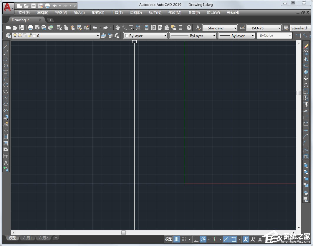
Task: Open the layer selection dropdown
Action: tap(98, 35)
